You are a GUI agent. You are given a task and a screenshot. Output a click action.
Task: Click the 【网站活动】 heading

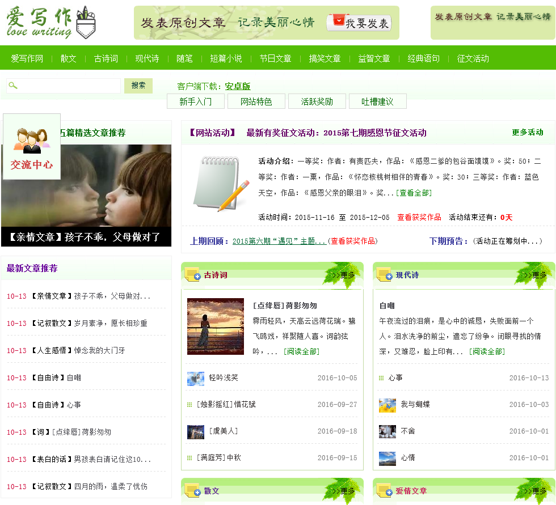point(212,133)
